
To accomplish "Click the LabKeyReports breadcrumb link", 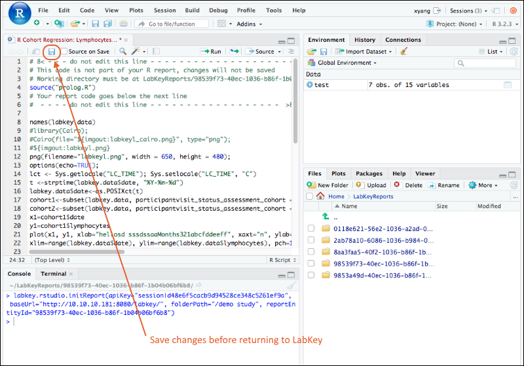I will (373, 196).
